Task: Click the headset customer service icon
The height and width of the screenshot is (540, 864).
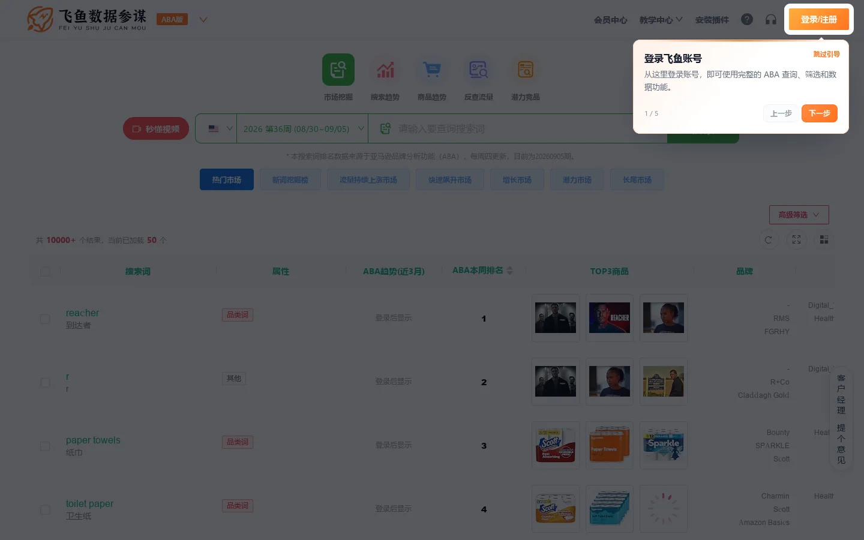Action: pyautogui.click(x=771, y=19)
